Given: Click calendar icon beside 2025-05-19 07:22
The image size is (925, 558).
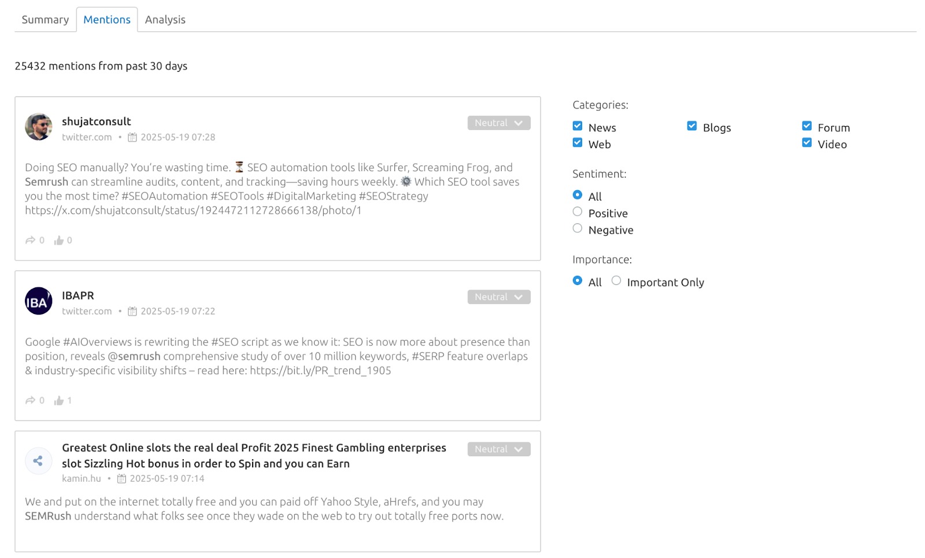Looking at the screenshot, I should click(132, 312).
